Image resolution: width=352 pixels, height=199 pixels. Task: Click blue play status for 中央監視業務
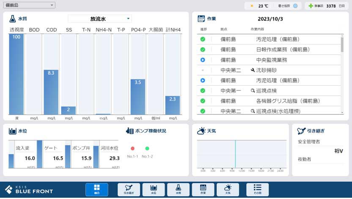(x=203, y=60)
